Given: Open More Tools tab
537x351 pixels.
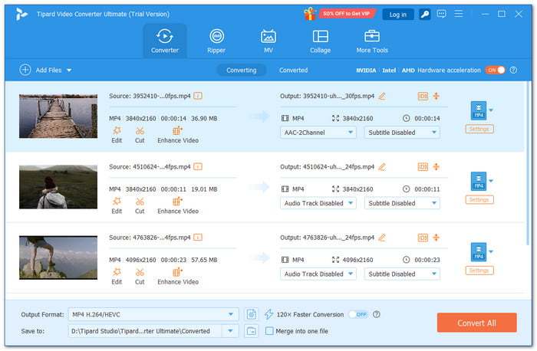Looking at the screenshot, I should pyautogui.click(x=372, y=41).
